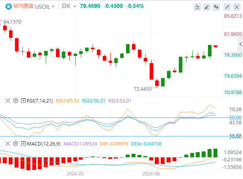
Task: Close the chart with X button
Action: [237, 7]
